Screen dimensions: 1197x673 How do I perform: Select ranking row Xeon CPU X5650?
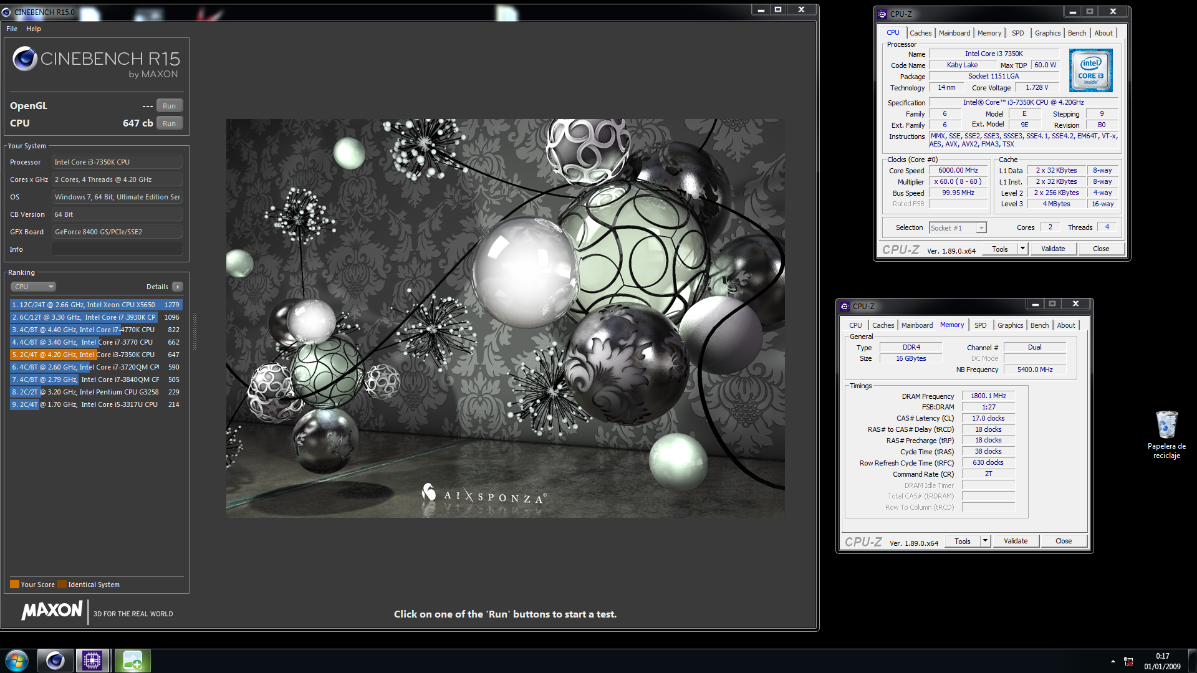tap(96, 305)
